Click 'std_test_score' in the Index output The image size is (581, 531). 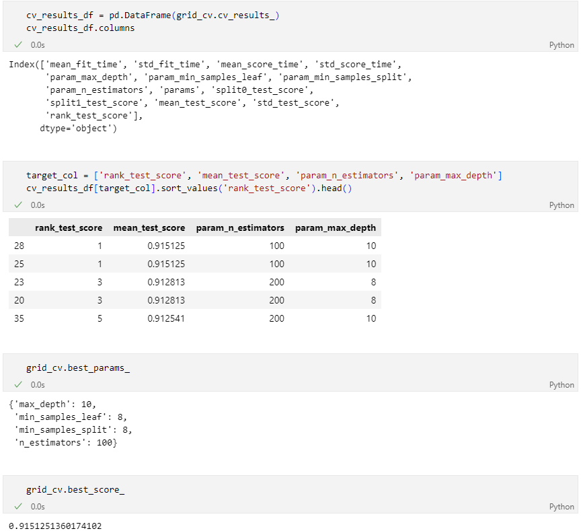pos(293,103)
